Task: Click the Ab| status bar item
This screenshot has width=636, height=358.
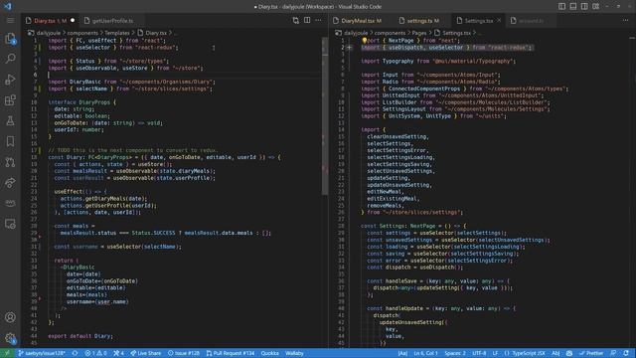Action: coord(556,353)
